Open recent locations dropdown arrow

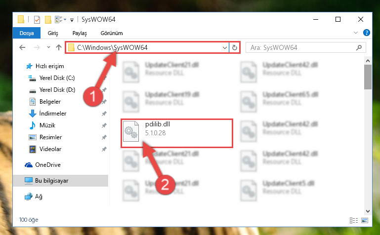[48, 47]
